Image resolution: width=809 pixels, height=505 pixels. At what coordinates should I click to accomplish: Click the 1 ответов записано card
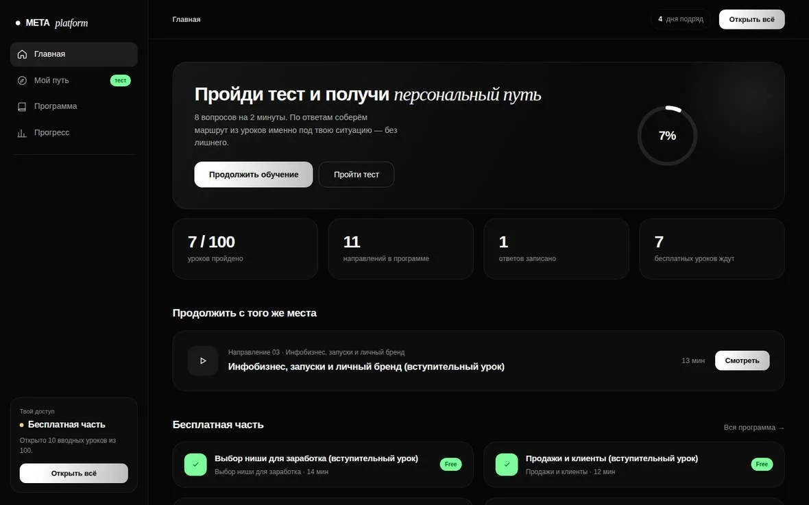click(556, 249)
